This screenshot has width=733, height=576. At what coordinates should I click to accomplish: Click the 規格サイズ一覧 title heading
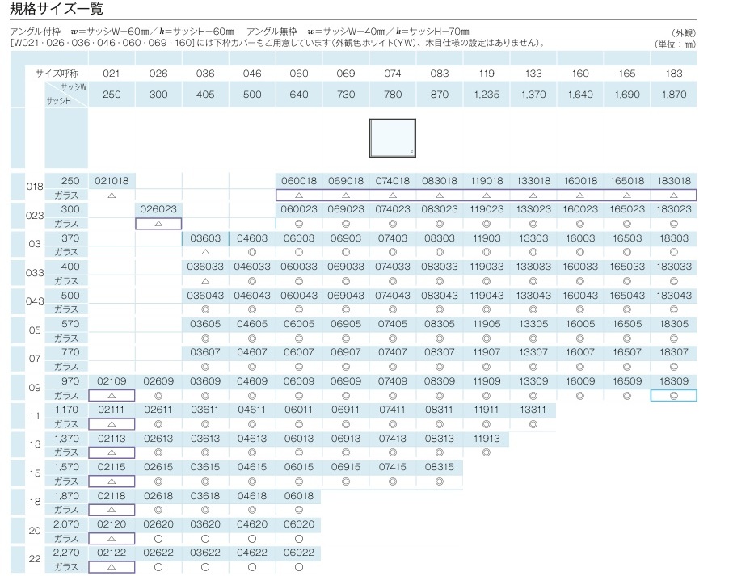[x=56, y=11]
